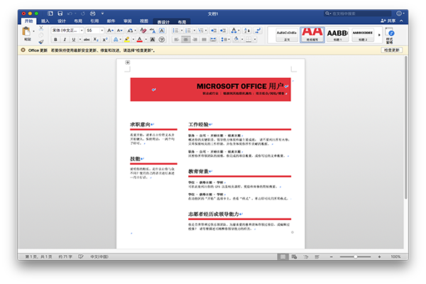Click the Clear formatting eraser icon
Viewport: 426px width, 284px height.
click(143, 31)
